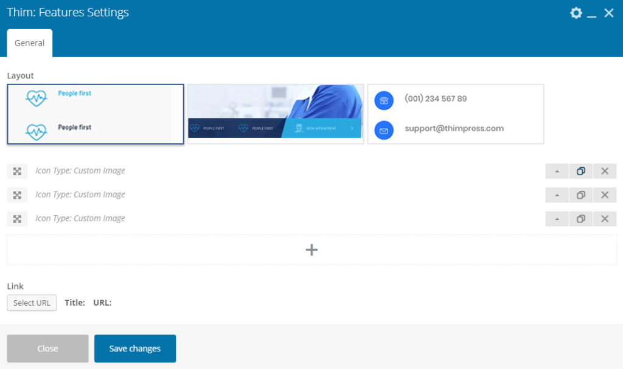
Task: Duplicate the second Custom Image item
Action: point(580,195)
